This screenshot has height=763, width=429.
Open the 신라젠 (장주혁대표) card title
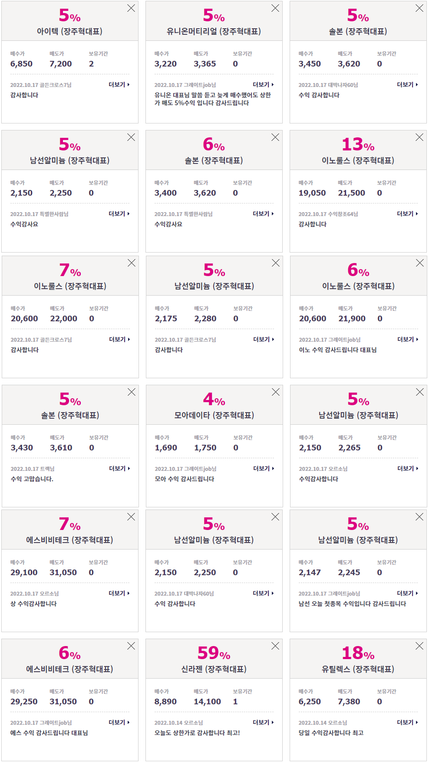[214, 669]
